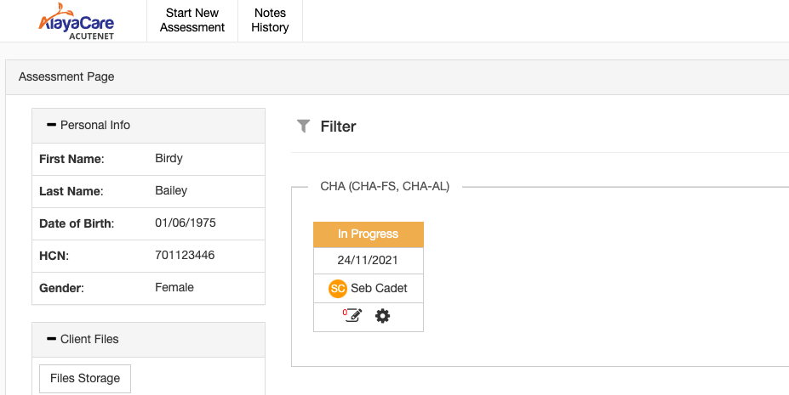Image resolution: width=789 pixels, height=395 pixels.
Task: Expand the Filter heading text
Action: coord(338,127)
